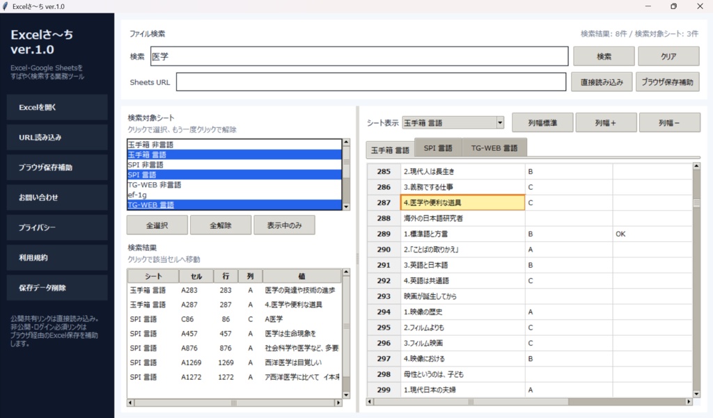Click the up arrow of the sheet list scrollbar
Screen dimensions: 713x418
tap(346, 142)
